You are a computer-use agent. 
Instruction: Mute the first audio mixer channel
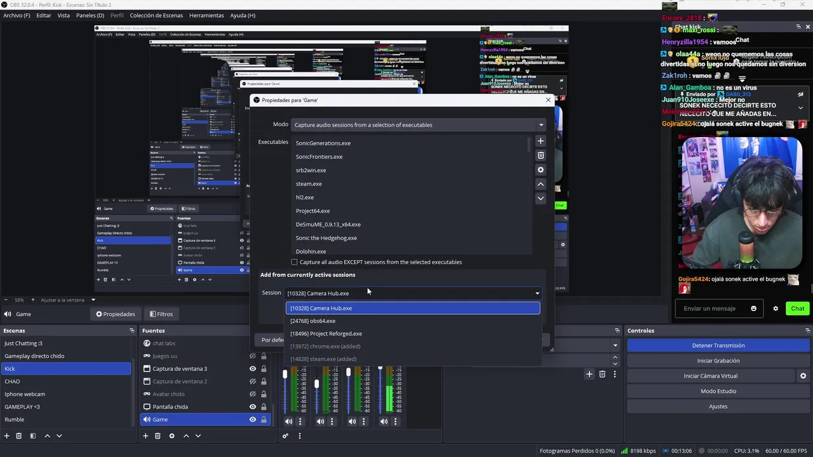click(288, 421)
